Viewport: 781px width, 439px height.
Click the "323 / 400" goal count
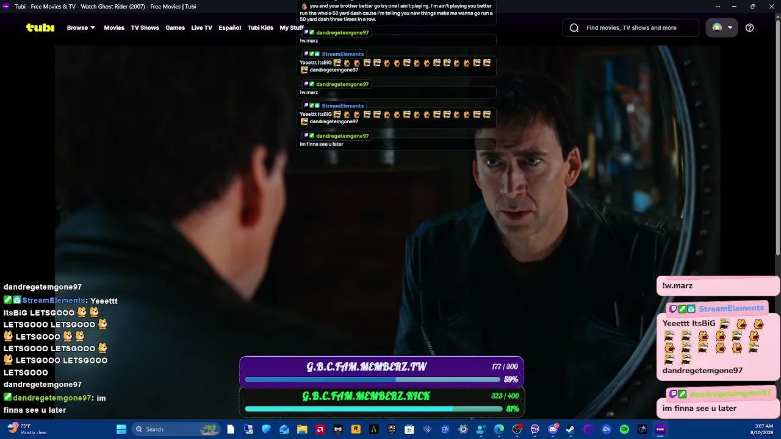pyautogui.click(x=505, y=396)
